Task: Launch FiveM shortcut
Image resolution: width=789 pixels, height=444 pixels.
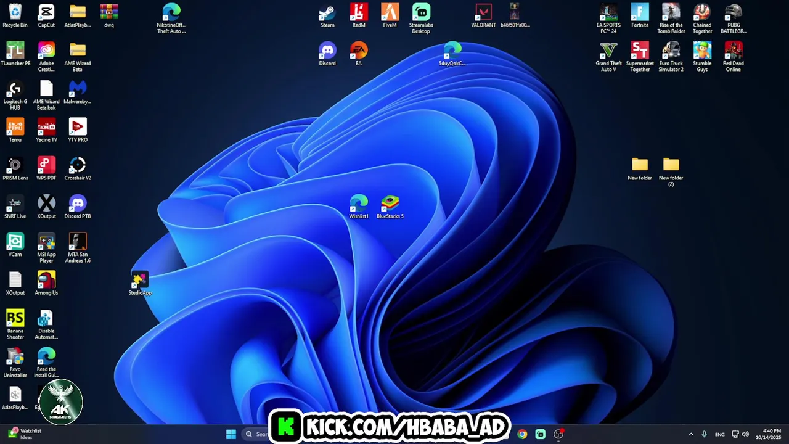Action: point(390,16)
